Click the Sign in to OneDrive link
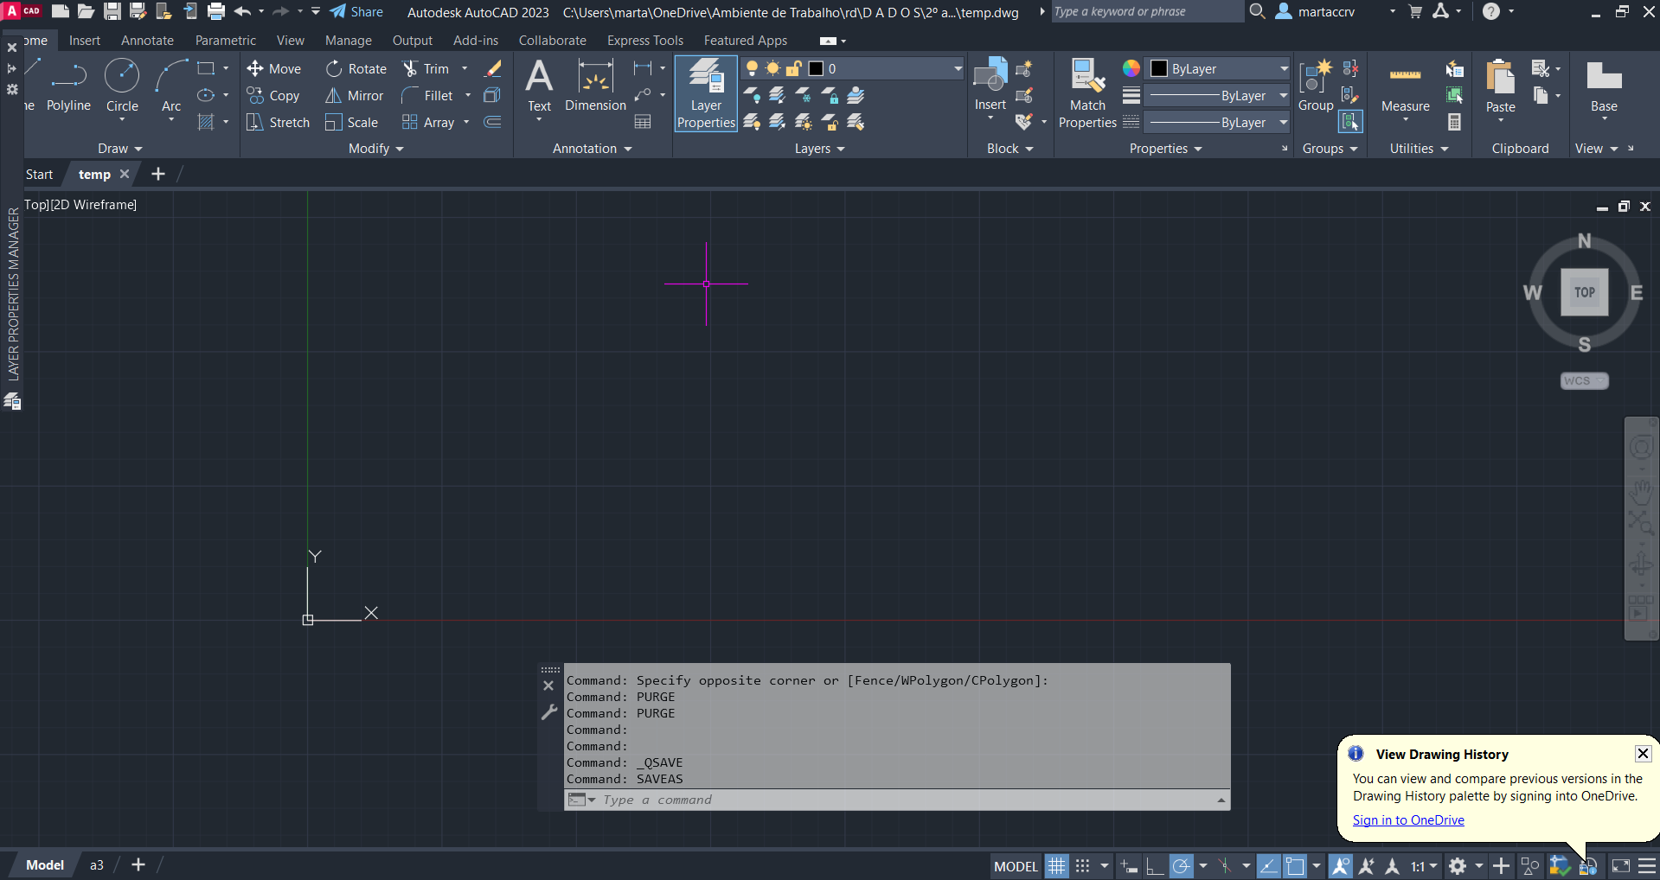 click(1407, 820)
